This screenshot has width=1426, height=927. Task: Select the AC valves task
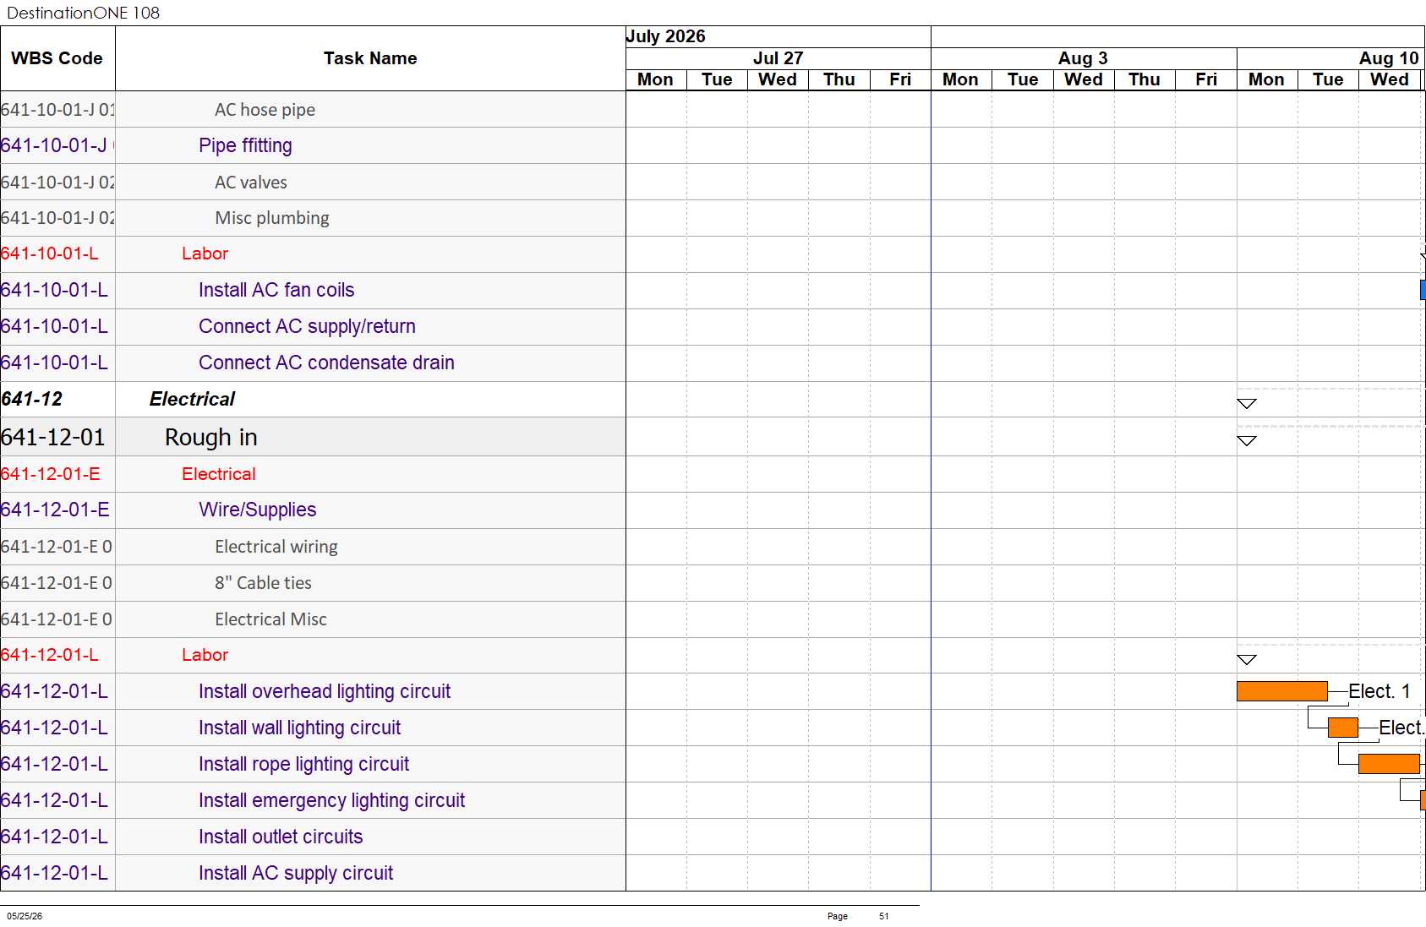pyautogui.click(x=251, y=183)
